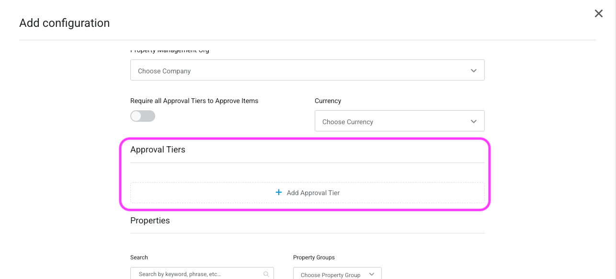Click the Property Management Org label
The width and height of the screenshot is (616, 279).
pyautogui.click(x=170, y=51)
